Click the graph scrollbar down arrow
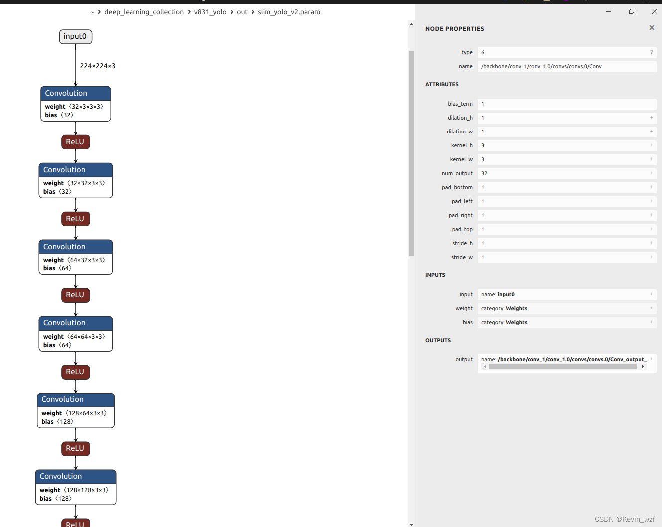 click(x=411, y=524)
